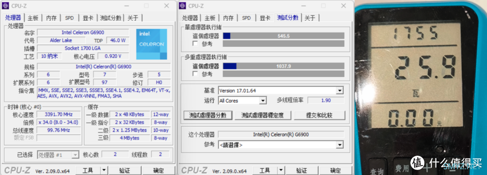Click the 核心电压 value 0.920 V
This screenshot has width=487, height=175.
pyautogui.click(x=113, y=56)
